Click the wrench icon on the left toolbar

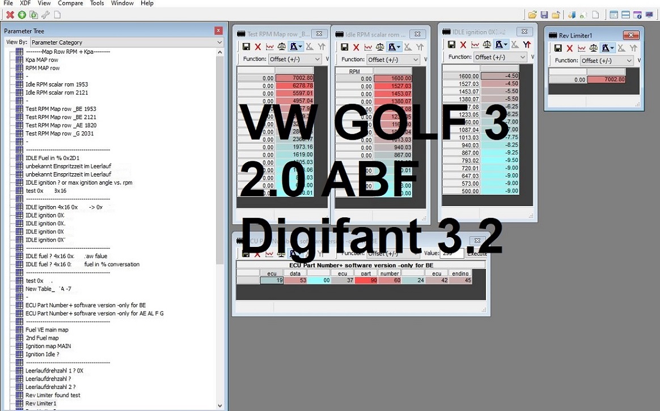coord(45,15)
